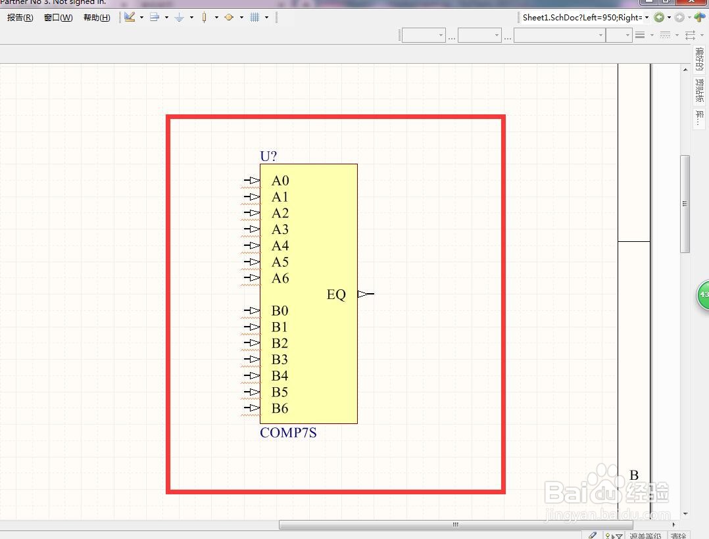Image resolution: width=709 pixels, height=539 pixels.
Task: Click the B0 input pin
Action: pyautogui.click(x=252, y=310)
